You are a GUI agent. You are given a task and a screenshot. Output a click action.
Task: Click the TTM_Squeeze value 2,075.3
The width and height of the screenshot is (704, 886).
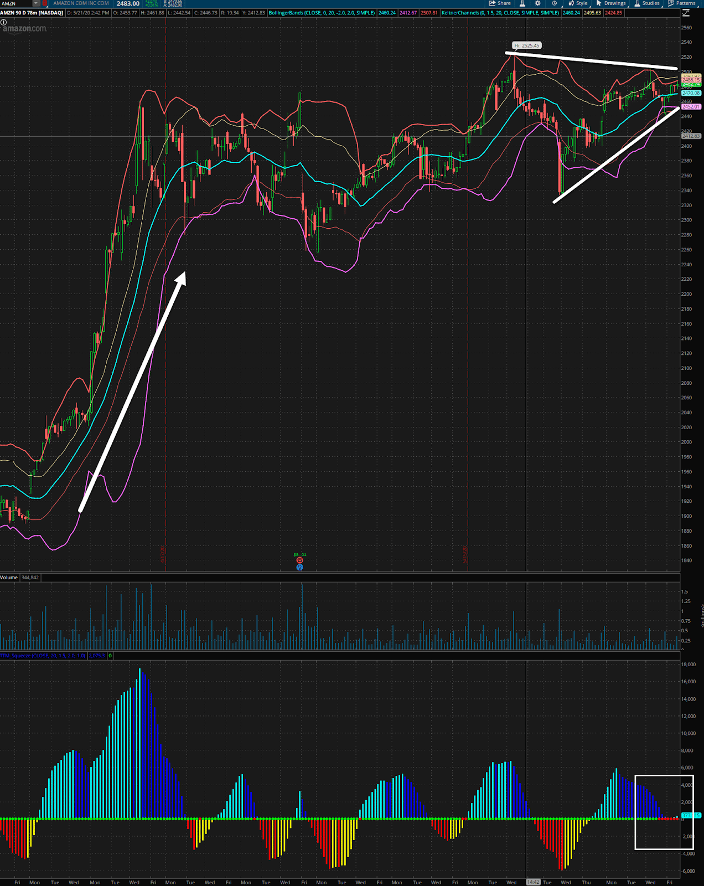tap(96, 656)
